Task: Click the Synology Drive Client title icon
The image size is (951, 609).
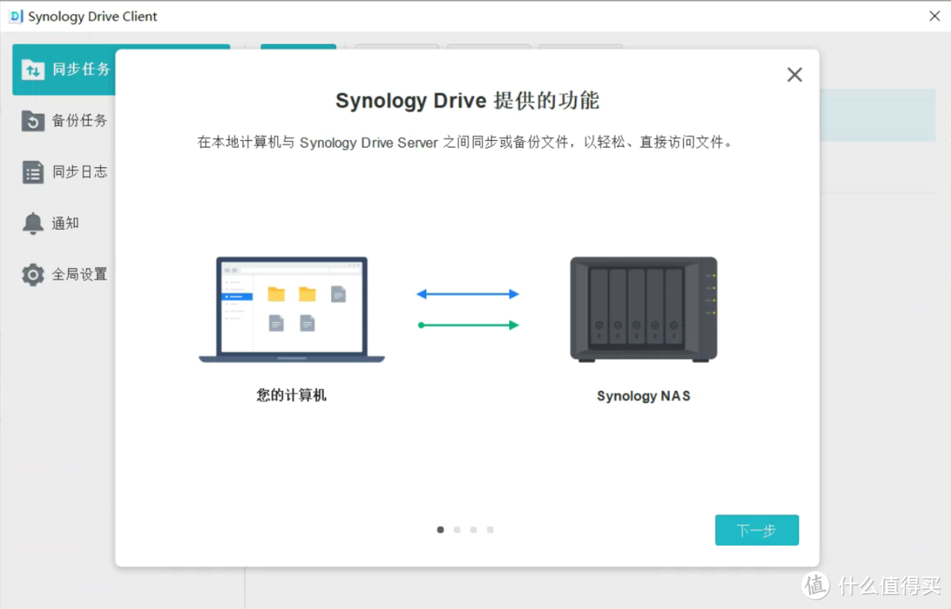Action: pyautogui.click(x=17, y=17)
